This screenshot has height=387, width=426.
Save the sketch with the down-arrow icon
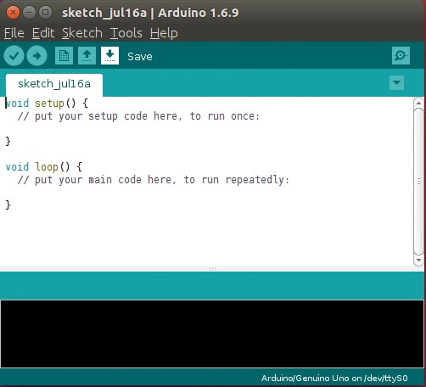109,56
